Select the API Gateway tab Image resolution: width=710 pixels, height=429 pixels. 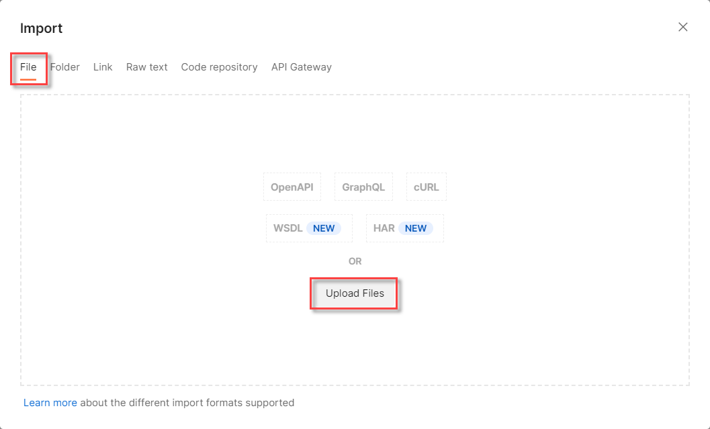pyautogui.click(x=302, y=67)
